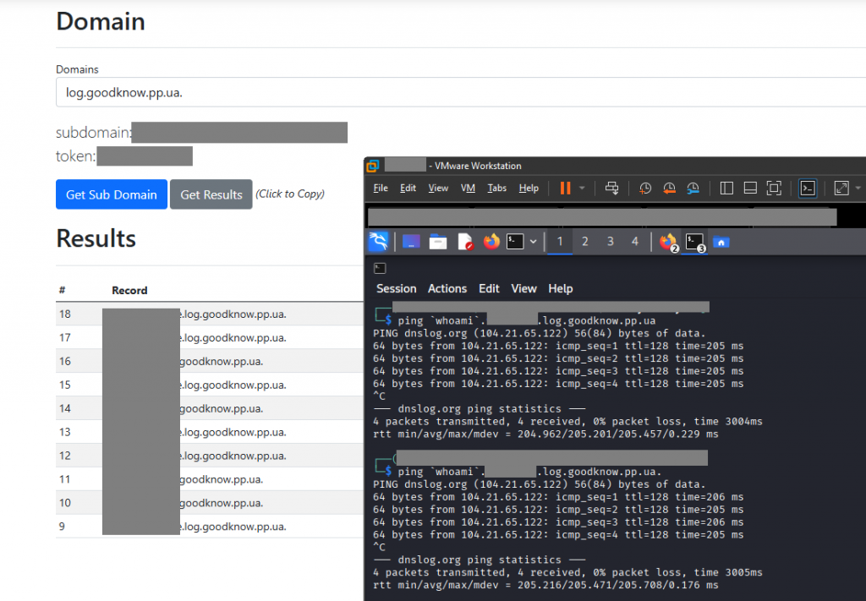Open the power options dropdown arrow beside pause
This screenshot has width=866, height=601.
pos(582,188)
